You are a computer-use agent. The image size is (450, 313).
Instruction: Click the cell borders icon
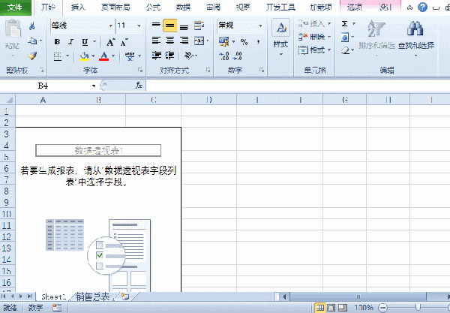point(58,56)
